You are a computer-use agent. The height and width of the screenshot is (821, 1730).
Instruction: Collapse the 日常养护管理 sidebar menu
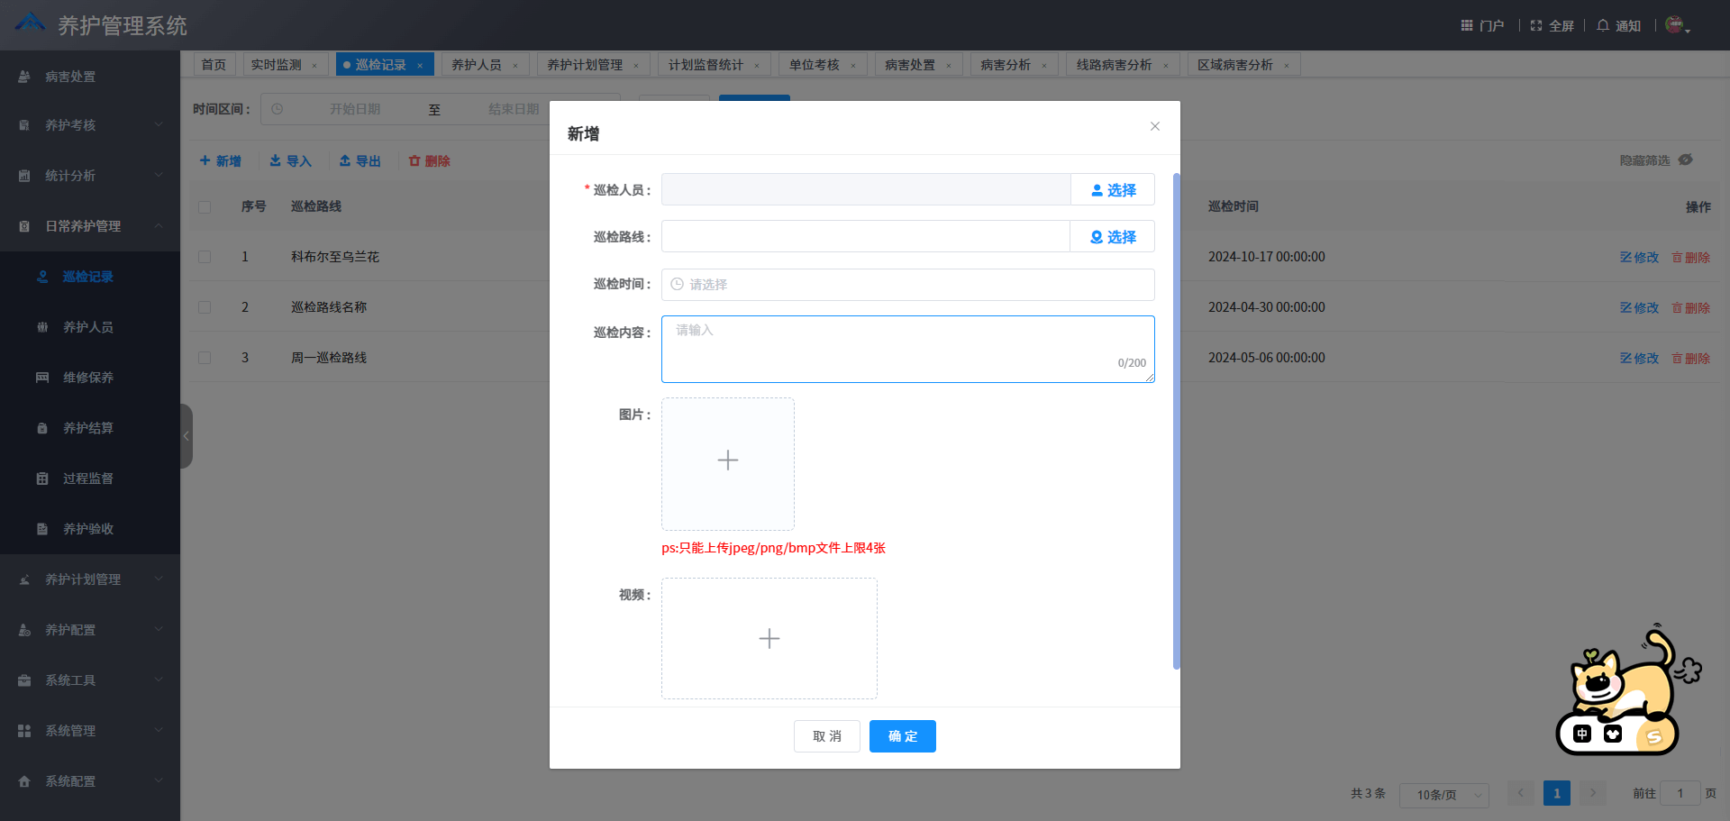pyautogui.click(x=90, y=226)
